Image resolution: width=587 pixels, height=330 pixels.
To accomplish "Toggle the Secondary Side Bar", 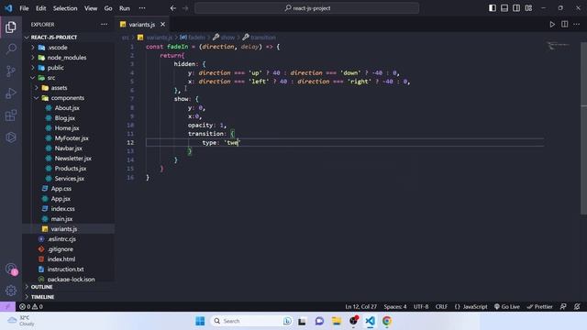I will point(516,8).
